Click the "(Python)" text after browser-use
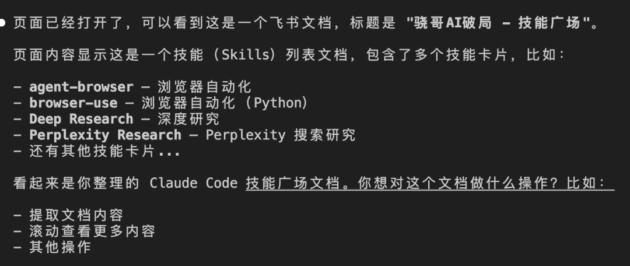The image size is (630, 266). tap(276, 103)
